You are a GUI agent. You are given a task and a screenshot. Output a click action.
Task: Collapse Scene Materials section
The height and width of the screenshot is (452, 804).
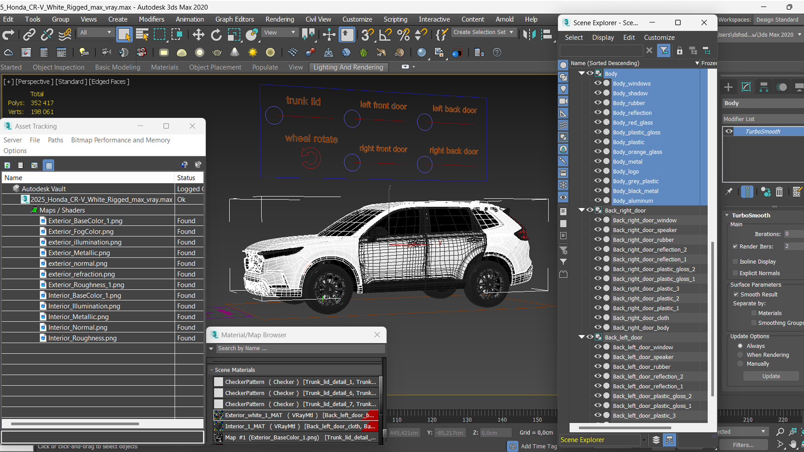click(x=212, y=370)
